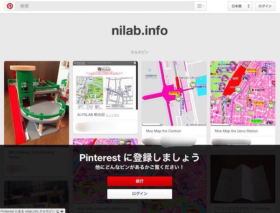Click the ALPSLAB 略地図 caption text
Viewport: 280px width, 213px height.
(91, 115)
